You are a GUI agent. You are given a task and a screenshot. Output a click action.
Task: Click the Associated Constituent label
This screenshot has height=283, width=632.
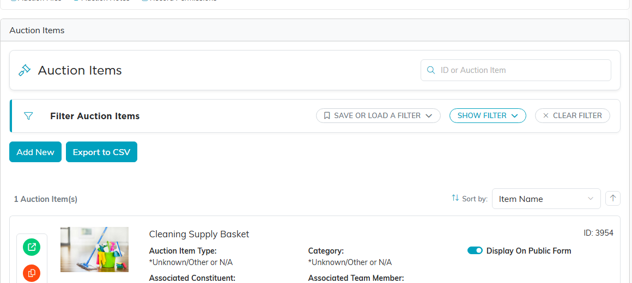click(x=192, y=278)
